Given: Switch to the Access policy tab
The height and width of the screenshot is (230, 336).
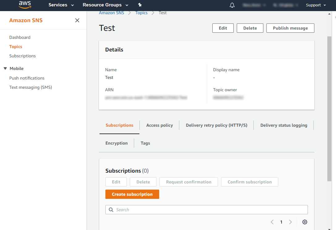Looking at the screenshot, I should tap(159, 125).
